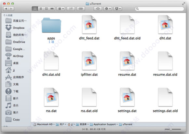Select the settings.dat file

[x=127, y=97]
